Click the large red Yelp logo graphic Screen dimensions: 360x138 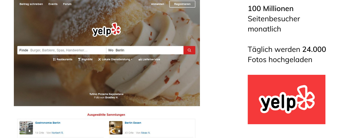[286, 99]
